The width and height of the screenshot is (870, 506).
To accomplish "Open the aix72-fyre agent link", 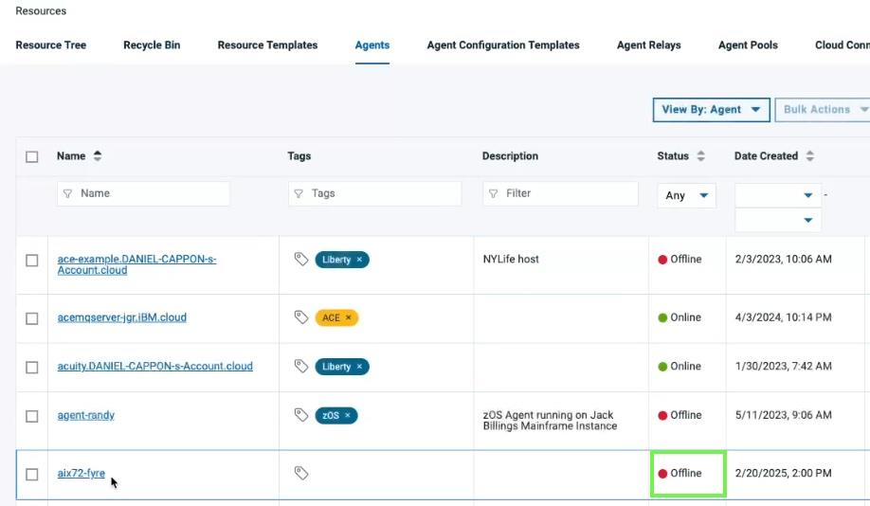I will point(81,473).
